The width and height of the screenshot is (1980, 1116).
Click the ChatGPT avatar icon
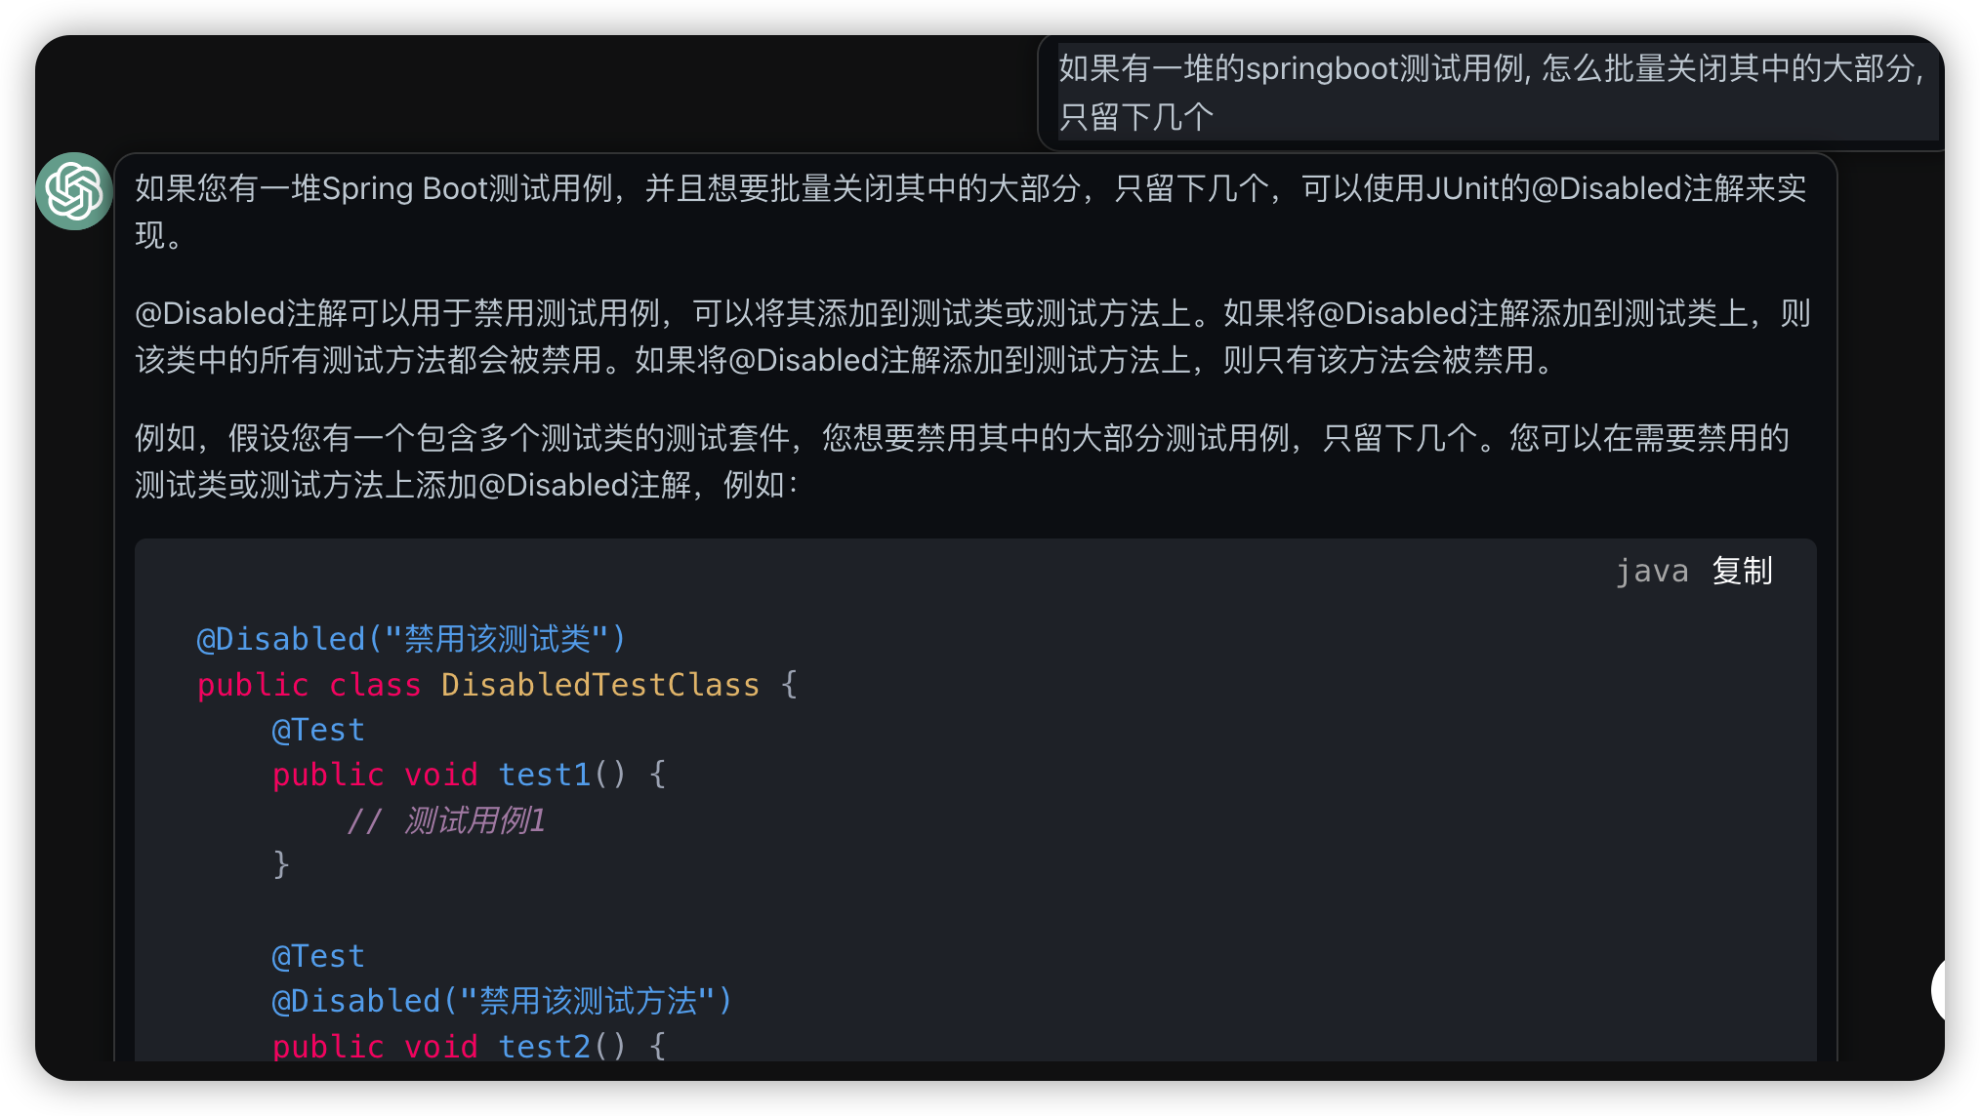point(74,191)
